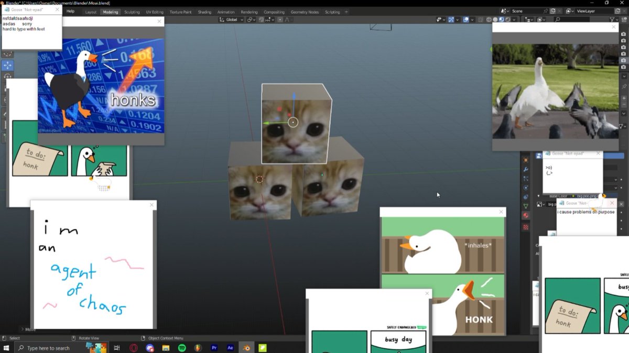Switch to rendered viewport shading
Screen dimensions: 629x353
[507, 19]
